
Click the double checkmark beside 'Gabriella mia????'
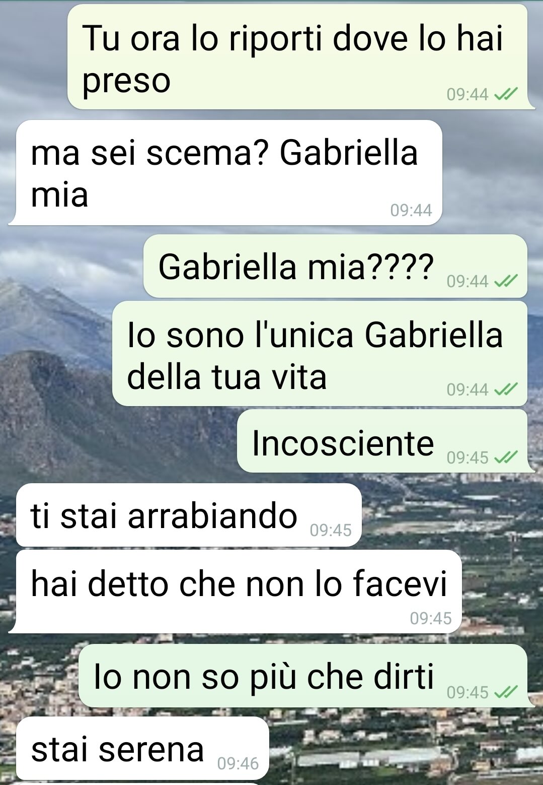(x=506, y=281)
